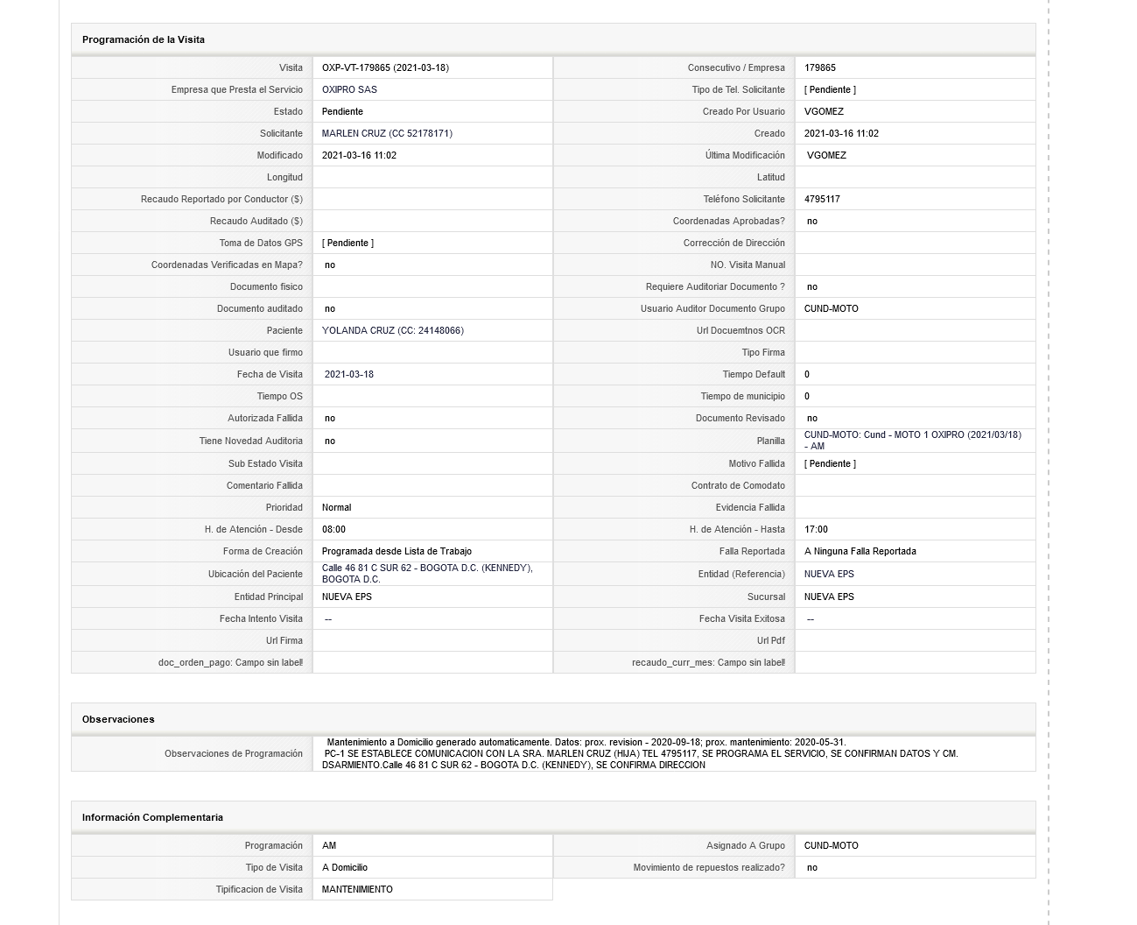This screenshot has width=1137, height=925.
Task: Click the Estado value Pendiente
Action: click(x=342, y=111)
